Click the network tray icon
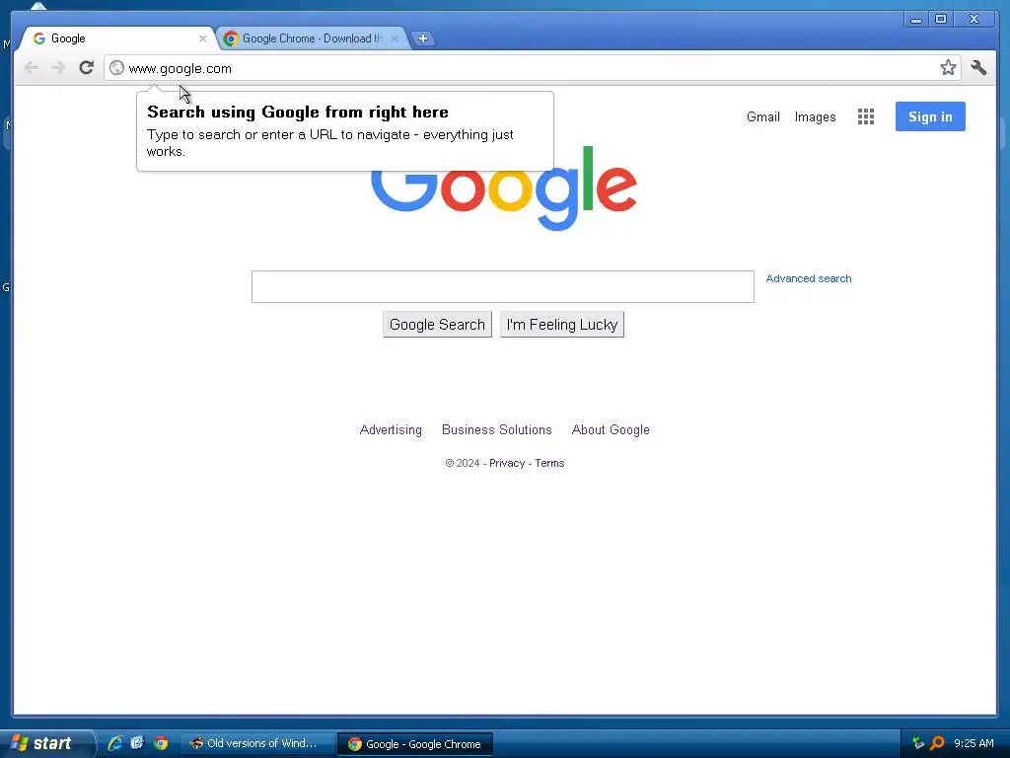Image resolution: width=1010 pixels, height=758 pixels. [918, 743]
